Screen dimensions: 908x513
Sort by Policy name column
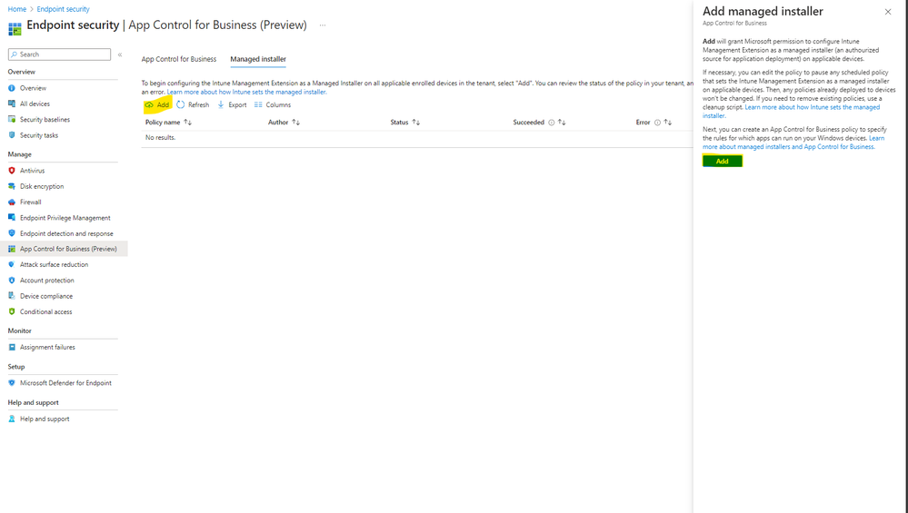pos(168,123)
